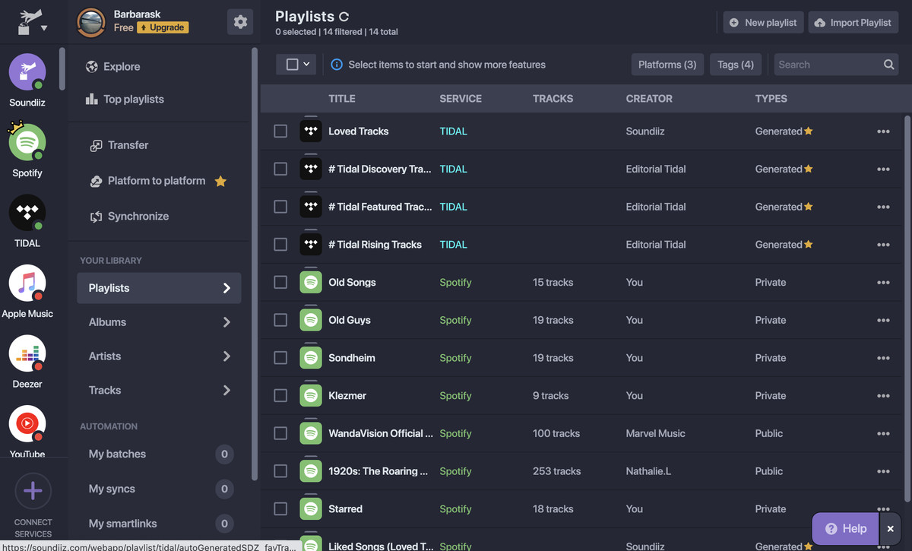The height and width of the screenshot is (551, 912).
Task: Tick the checkbox for Starred playlist
Action: [x=280, y=508]
